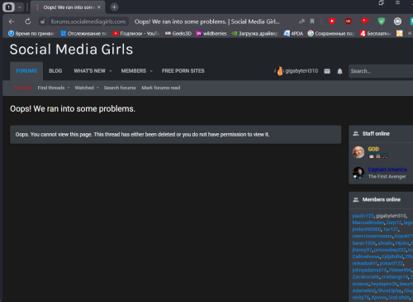
Task: Open member paulin123's profile
Action: pyautogui.click(x=363, y=216)
